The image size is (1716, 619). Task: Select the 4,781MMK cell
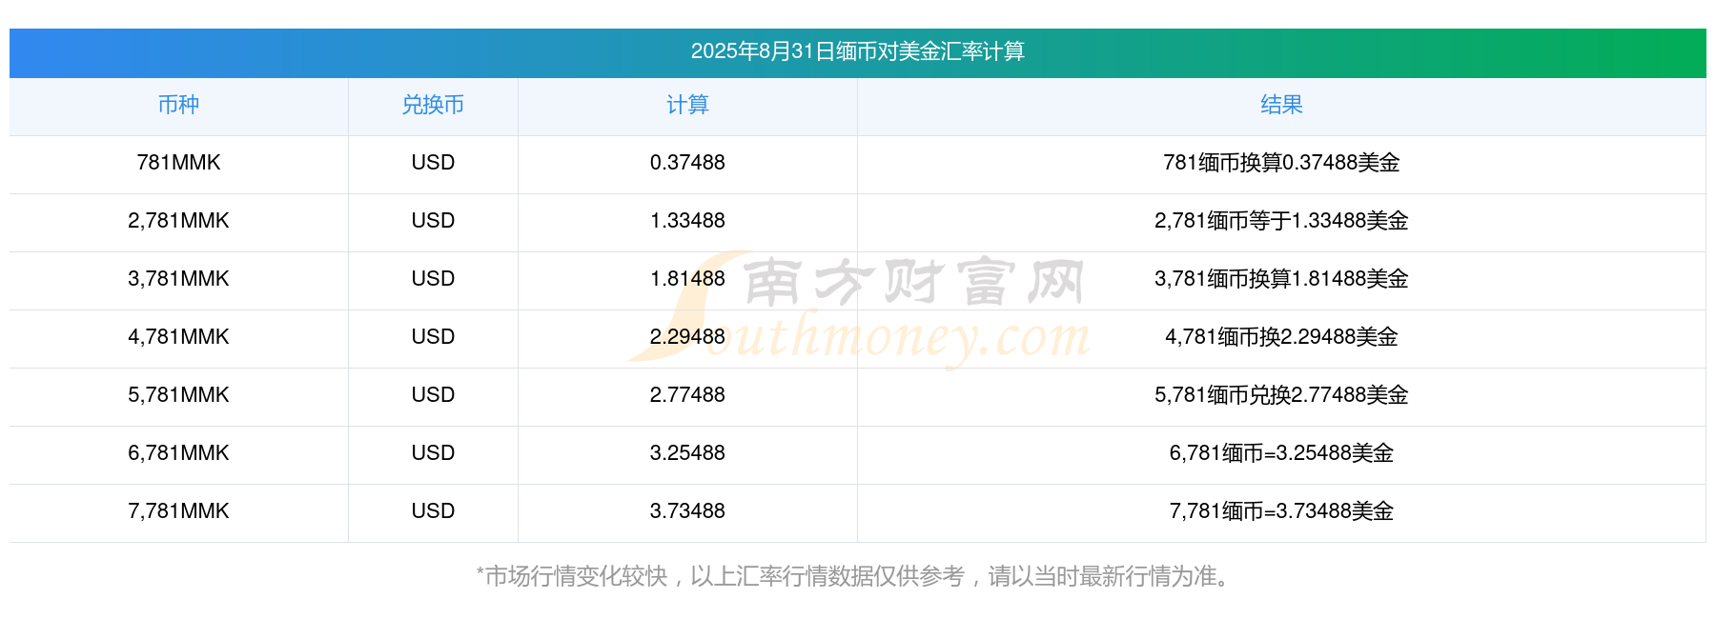178,337
